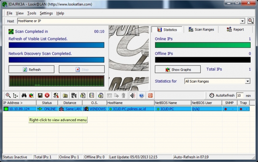258x162 pixels.
Task: Click the hammer tools icon in toolbar
Action: 56,95
